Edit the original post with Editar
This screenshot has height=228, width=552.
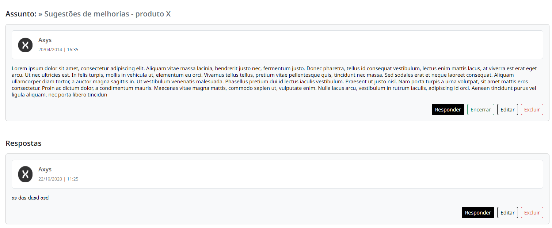[507, 110]
